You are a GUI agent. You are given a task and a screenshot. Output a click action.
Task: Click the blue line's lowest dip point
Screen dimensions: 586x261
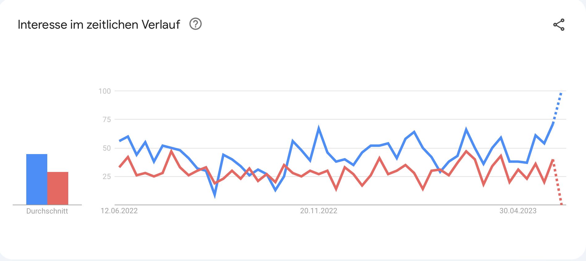[215, 195]
